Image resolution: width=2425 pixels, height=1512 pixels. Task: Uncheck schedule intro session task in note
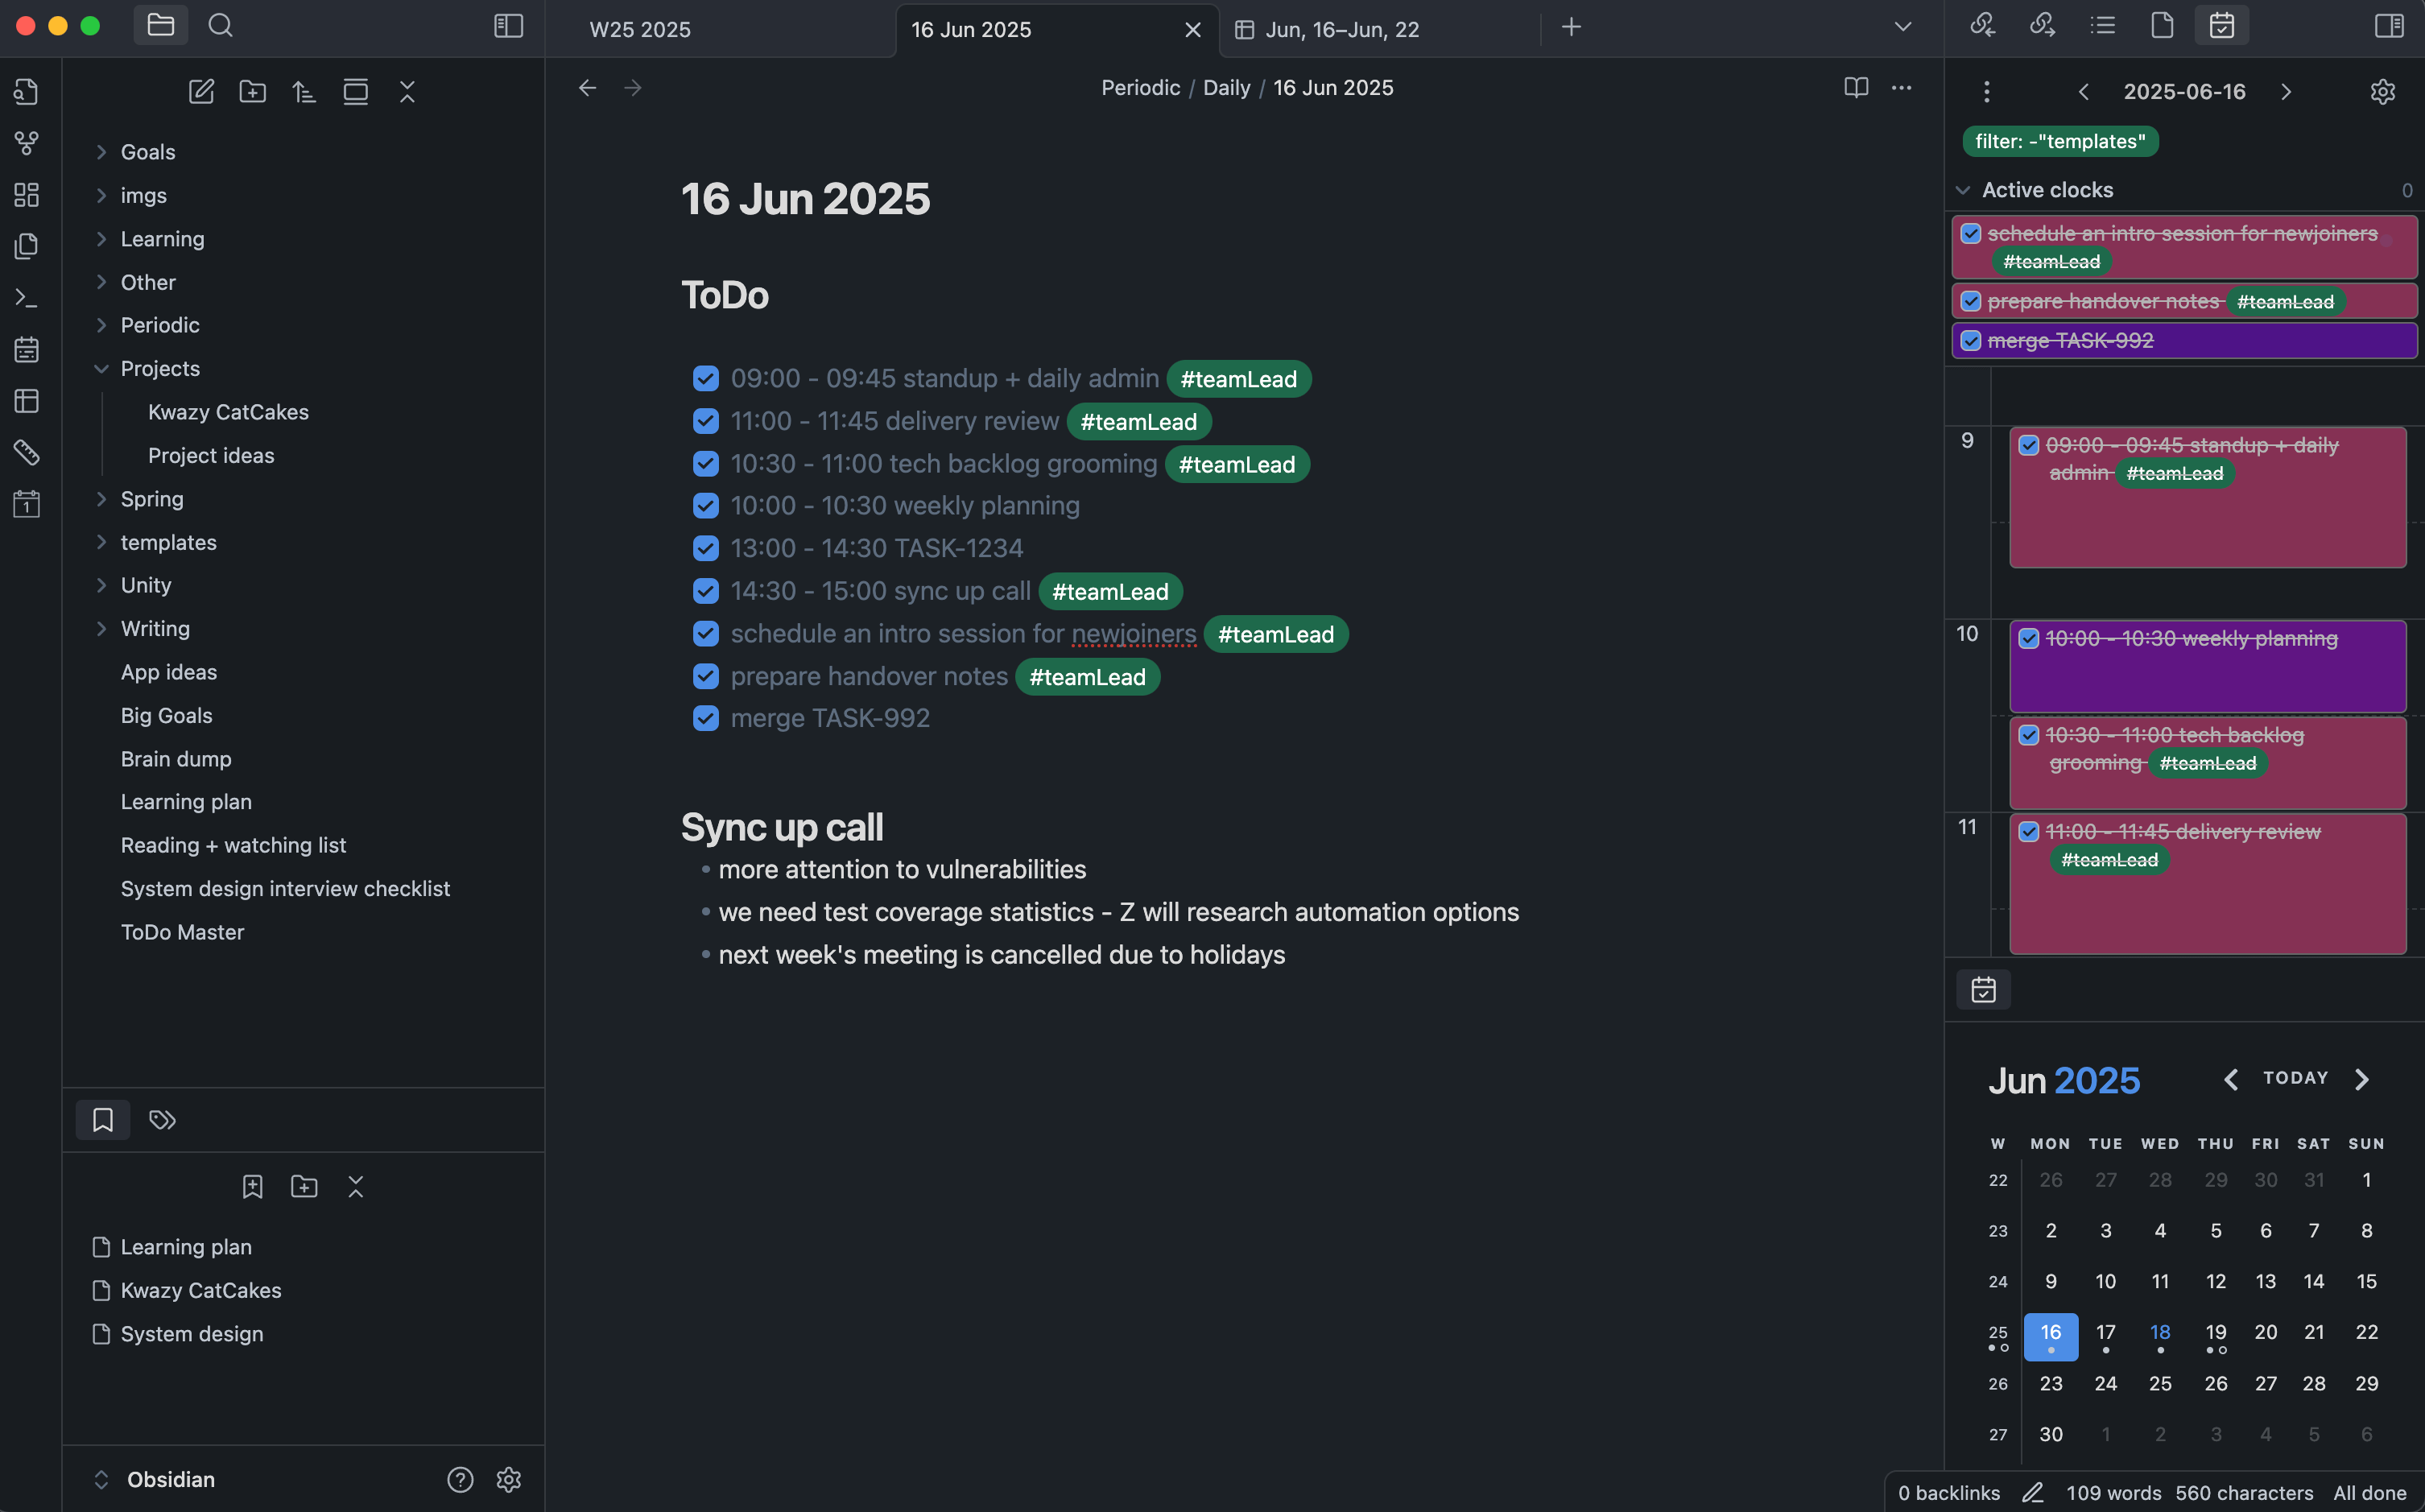click(706, 634)
